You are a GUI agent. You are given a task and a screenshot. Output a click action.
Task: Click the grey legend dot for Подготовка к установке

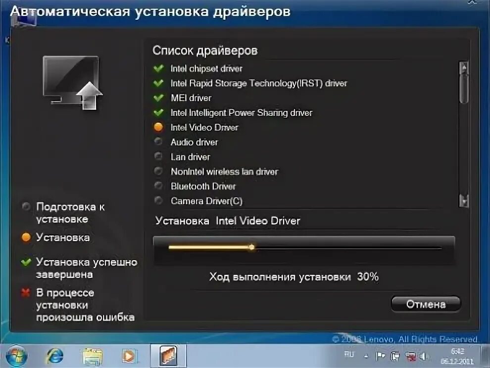coord(26,206)
